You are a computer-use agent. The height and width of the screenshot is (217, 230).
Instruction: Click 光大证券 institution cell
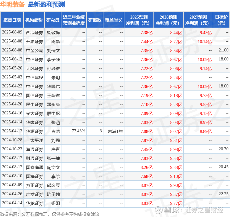pyautogui.click(x=35, y=113)
